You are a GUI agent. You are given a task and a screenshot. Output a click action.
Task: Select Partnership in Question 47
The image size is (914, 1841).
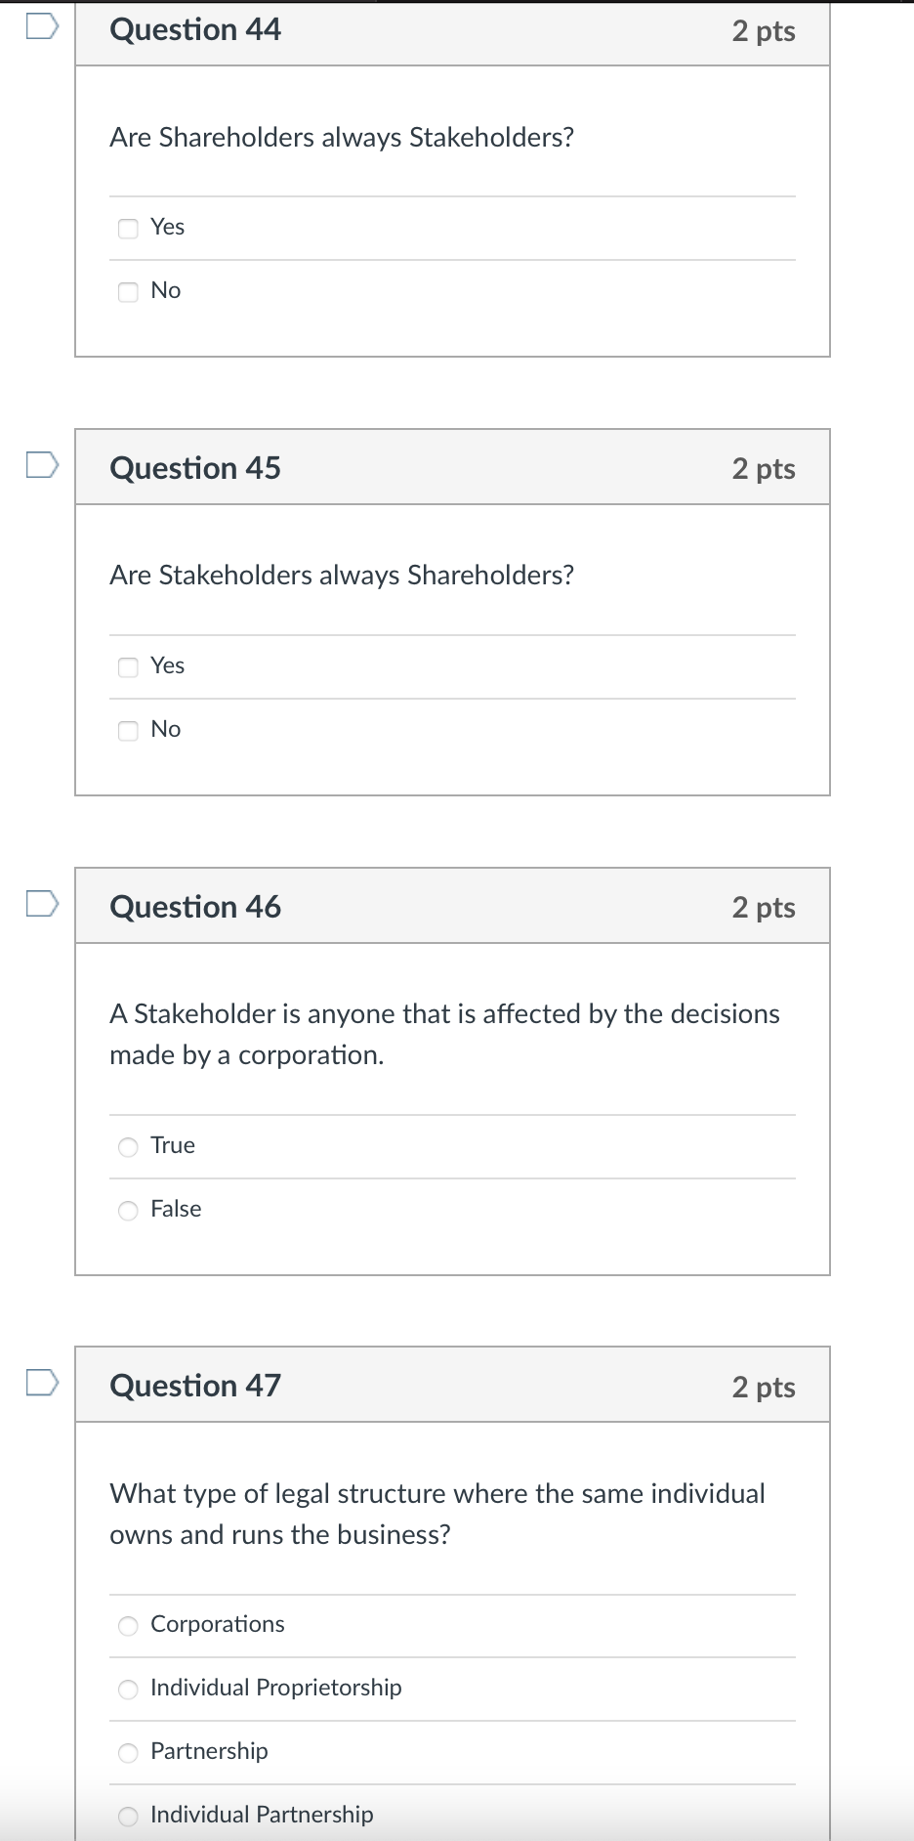(128, 1752)
